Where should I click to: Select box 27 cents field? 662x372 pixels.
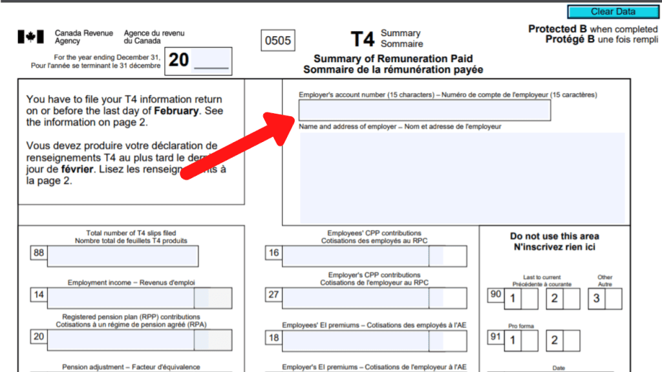coord(447,298)
